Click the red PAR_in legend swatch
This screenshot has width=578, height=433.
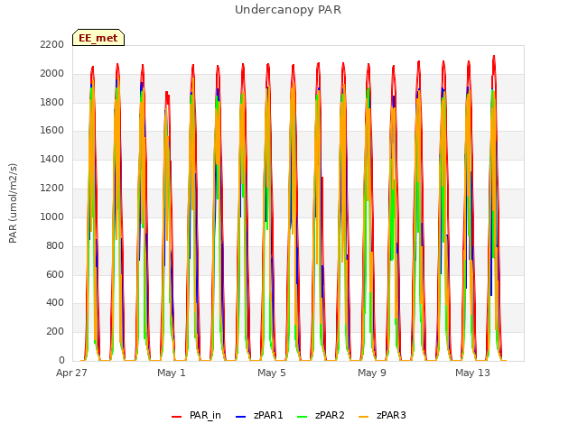177,417
